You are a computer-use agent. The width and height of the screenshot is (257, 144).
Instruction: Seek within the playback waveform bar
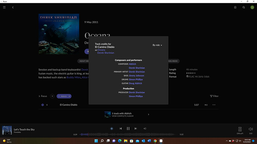pos(128,134)
